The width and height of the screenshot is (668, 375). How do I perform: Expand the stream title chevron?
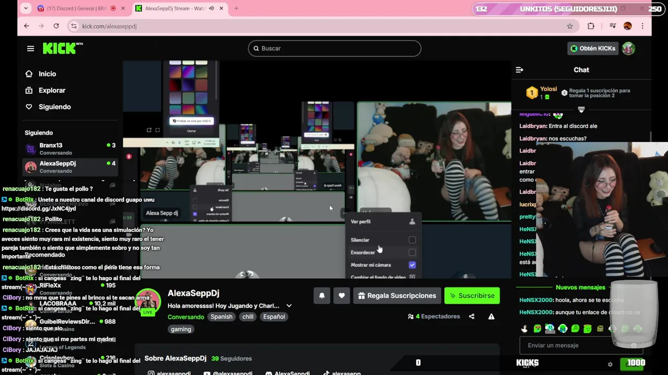point(289,306)
